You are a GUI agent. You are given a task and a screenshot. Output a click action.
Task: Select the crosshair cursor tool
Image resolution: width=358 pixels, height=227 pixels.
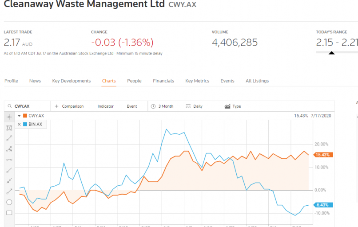pos(9,117)
